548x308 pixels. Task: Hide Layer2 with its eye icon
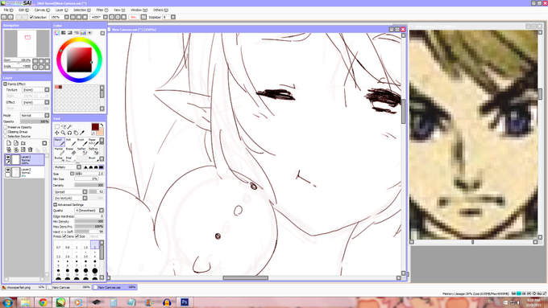point(8,170)
